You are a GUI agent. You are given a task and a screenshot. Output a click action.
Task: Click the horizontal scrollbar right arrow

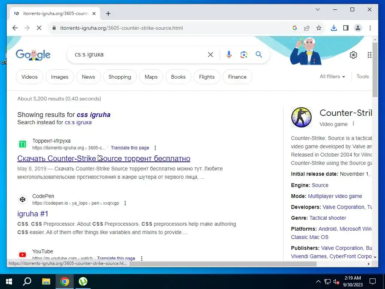[x=368, y=264]
